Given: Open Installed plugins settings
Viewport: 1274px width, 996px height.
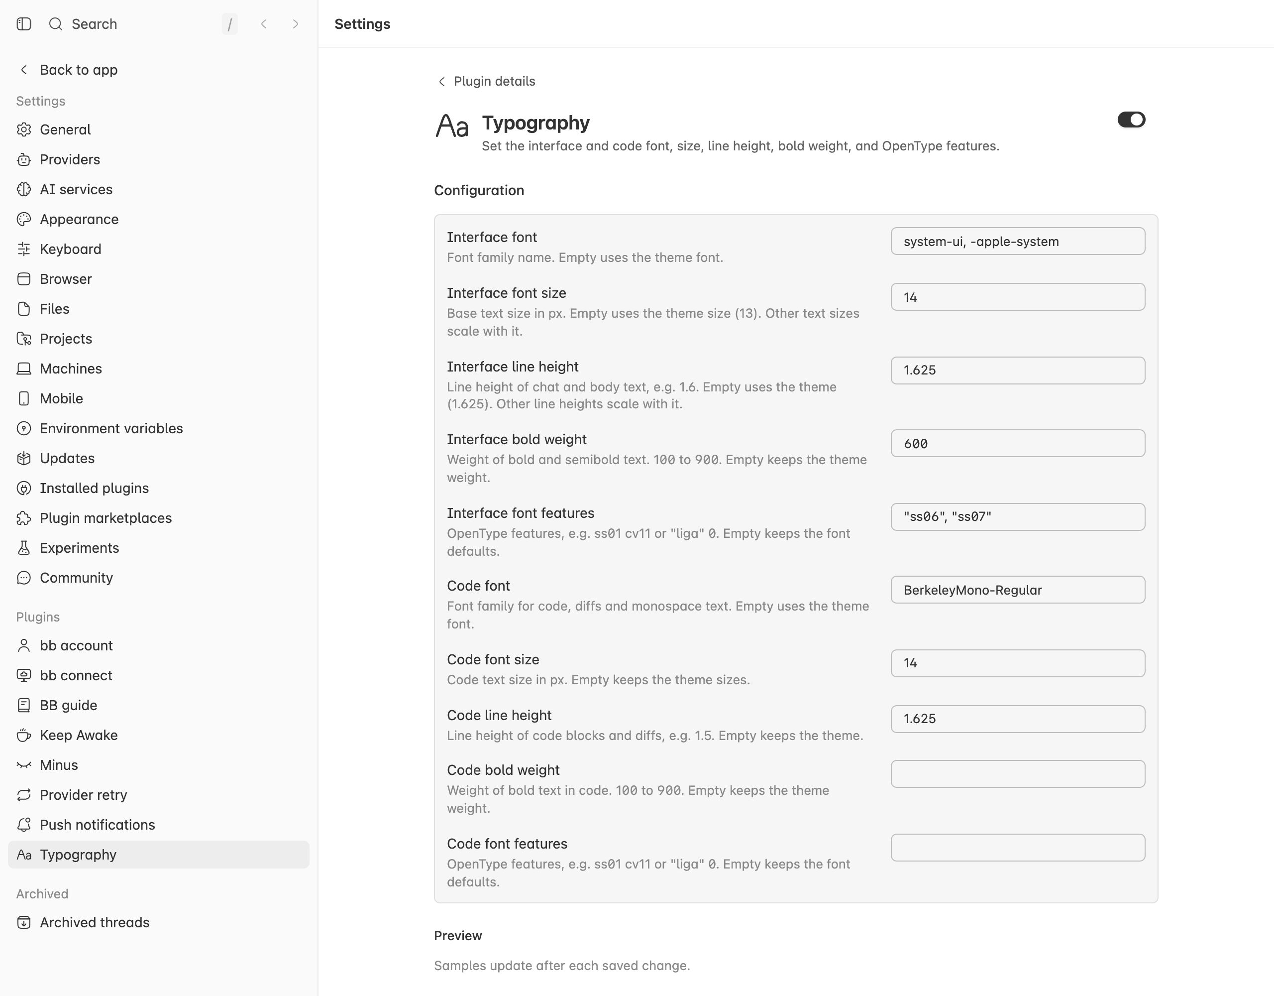Looking at the screenshot, I should [159, 488].
